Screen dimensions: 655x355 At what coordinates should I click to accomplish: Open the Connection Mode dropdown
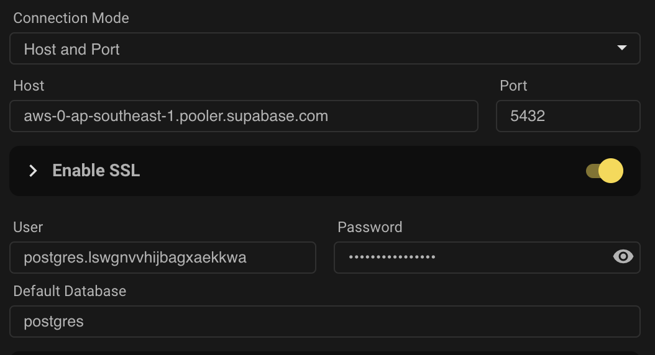[x=324, y=49]
